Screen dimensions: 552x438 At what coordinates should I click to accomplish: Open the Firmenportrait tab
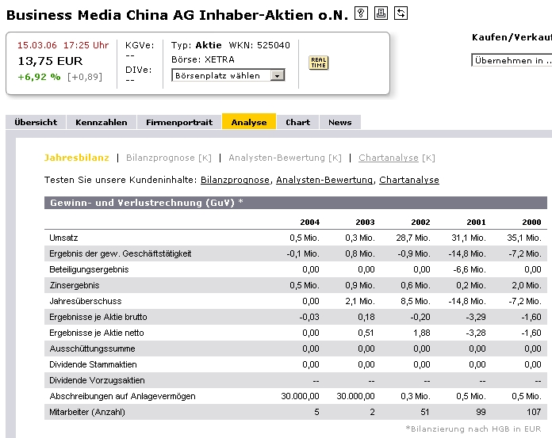pyautogui.click(x=179, y=122)
